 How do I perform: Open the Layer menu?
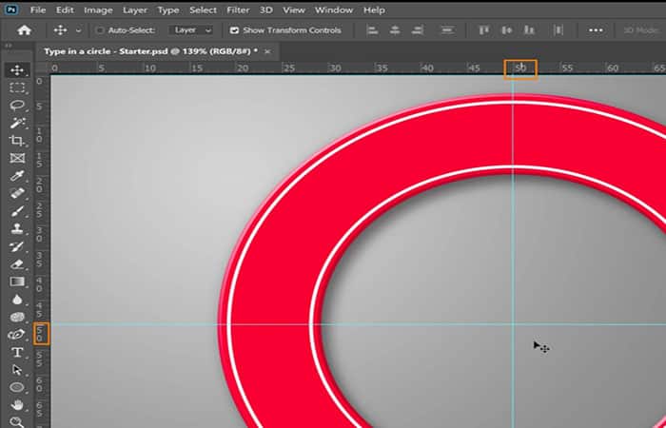tap(135, 10)
